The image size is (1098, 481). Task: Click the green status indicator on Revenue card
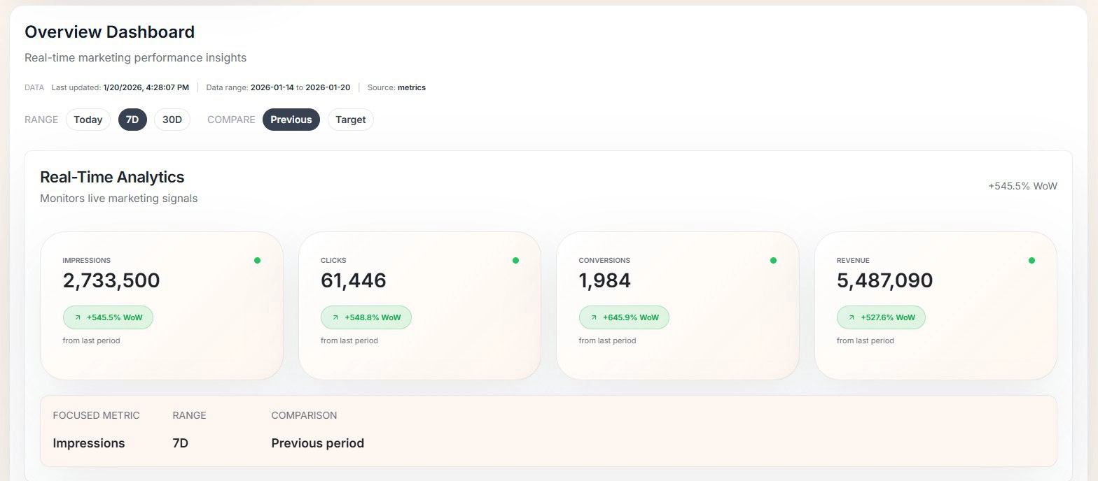point(1031,259)
